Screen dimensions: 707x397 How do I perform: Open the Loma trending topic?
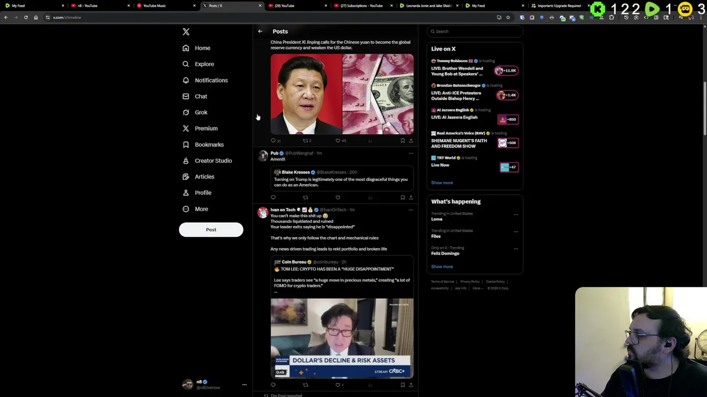pyautogui.click(x=437, y=219)
